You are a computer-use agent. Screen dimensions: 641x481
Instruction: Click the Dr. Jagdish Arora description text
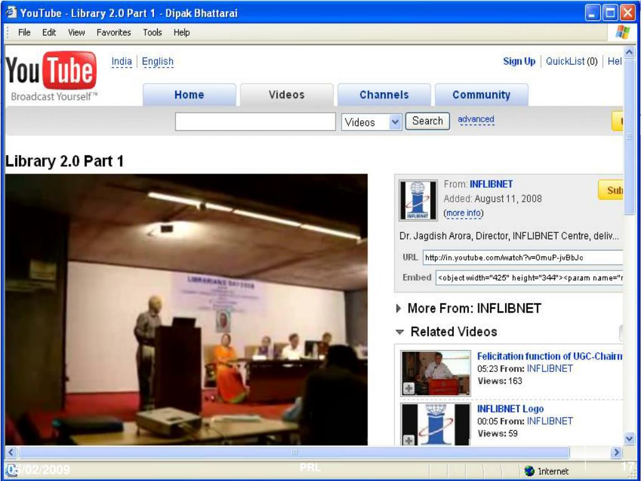click(509, 236)
